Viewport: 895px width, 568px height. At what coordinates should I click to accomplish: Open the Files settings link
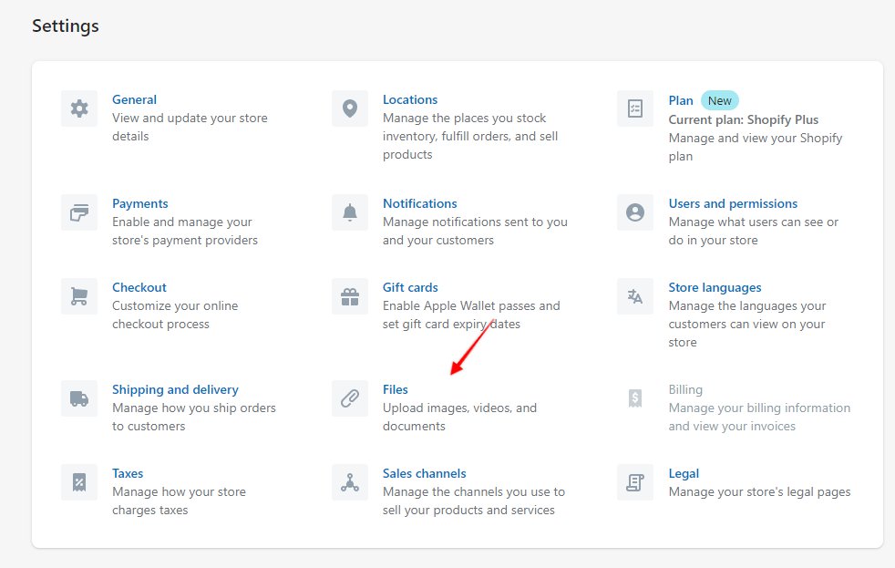396,389
